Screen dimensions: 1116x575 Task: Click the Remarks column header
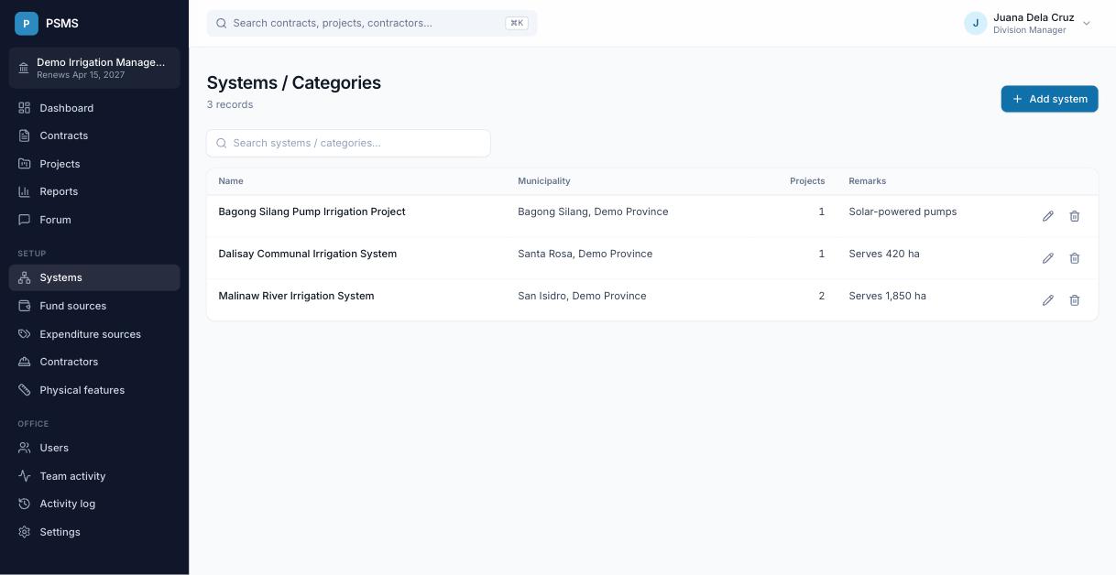click(x=868, y=181)
